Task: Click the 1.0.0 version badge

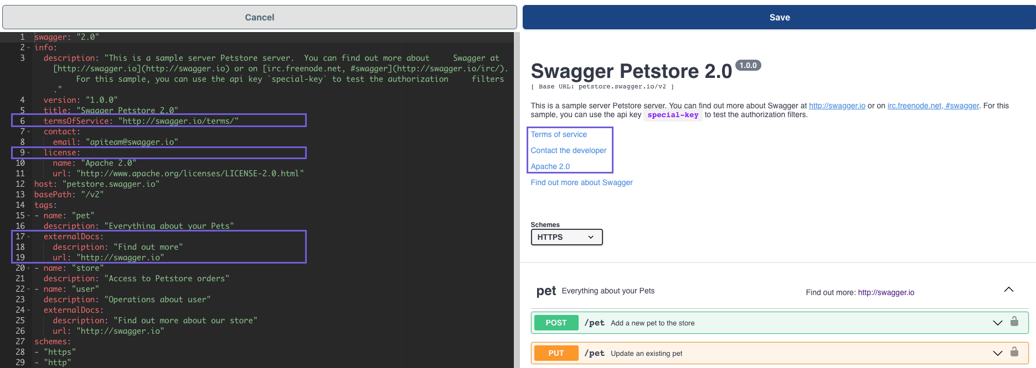Action: (x=748, y=65)
